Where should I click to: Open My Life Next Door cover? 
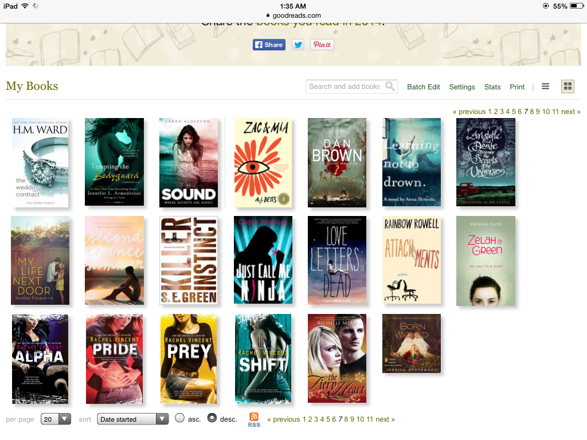click(x=40, y=261)
